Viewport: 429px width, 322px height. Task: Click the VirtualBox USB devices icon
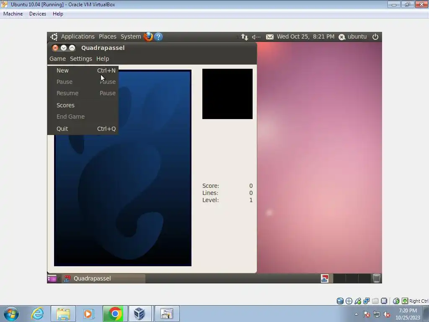358,301
